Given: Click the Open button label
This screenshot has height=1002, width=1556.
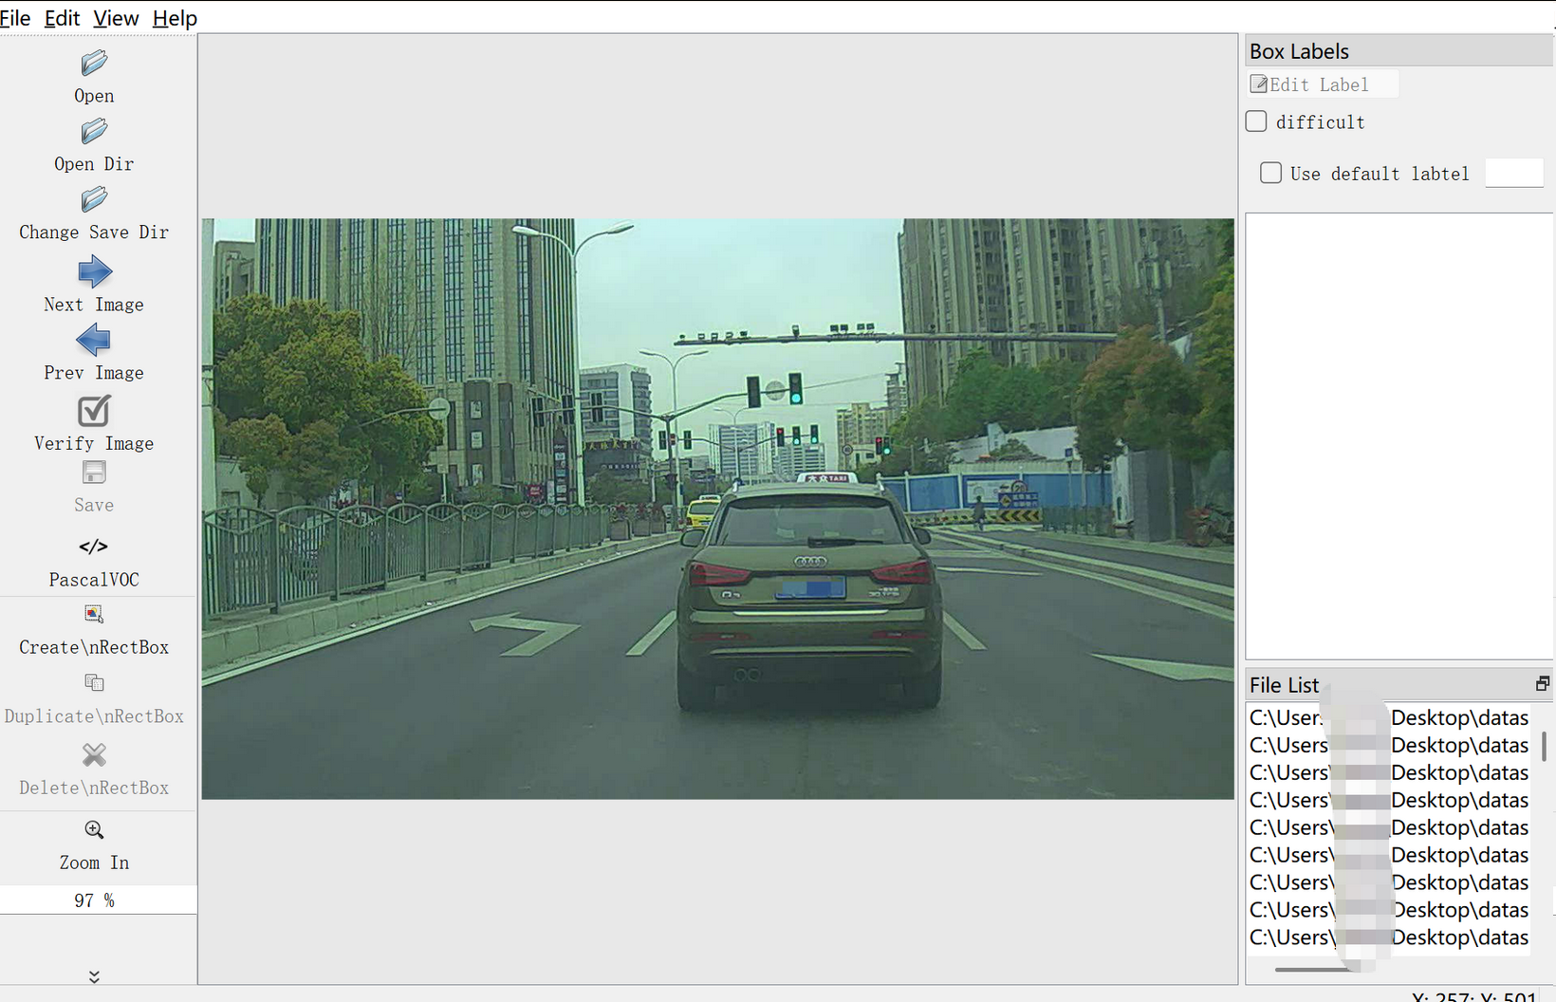Looking at the screenshot, I should click(94, 96).
